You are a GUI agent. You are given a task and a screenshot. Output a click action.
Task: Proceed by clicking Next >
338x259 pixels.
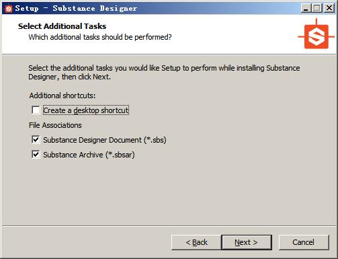[247, 242]
